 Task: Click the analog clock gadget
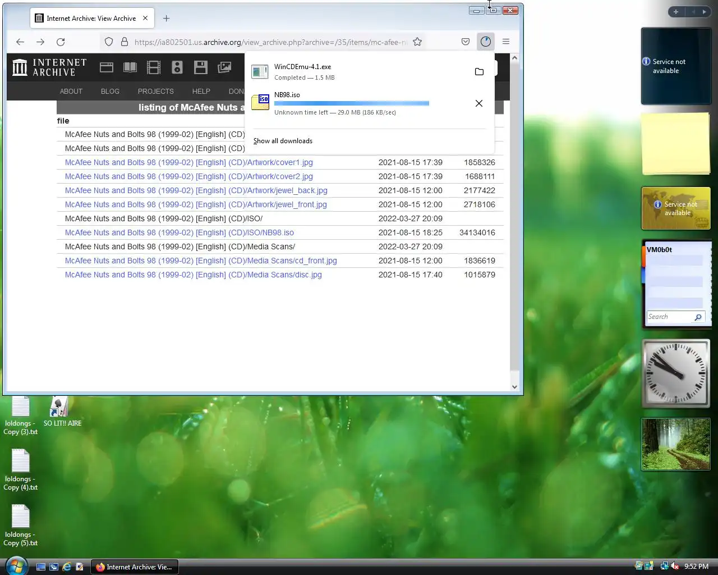click(x=676, y=373)
